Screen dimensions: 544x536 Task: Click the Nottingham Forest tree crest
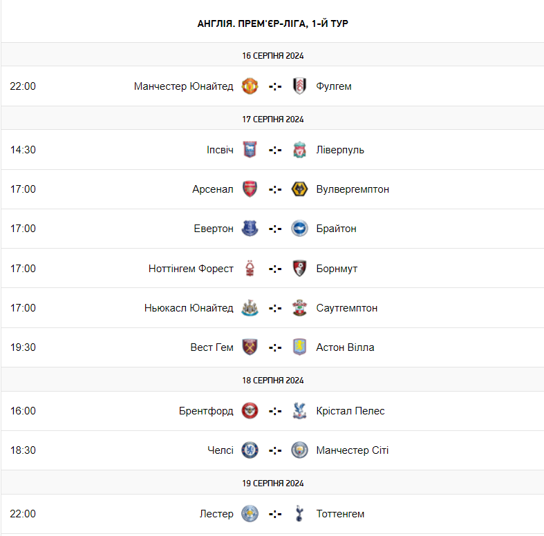(x=250, y=269)
